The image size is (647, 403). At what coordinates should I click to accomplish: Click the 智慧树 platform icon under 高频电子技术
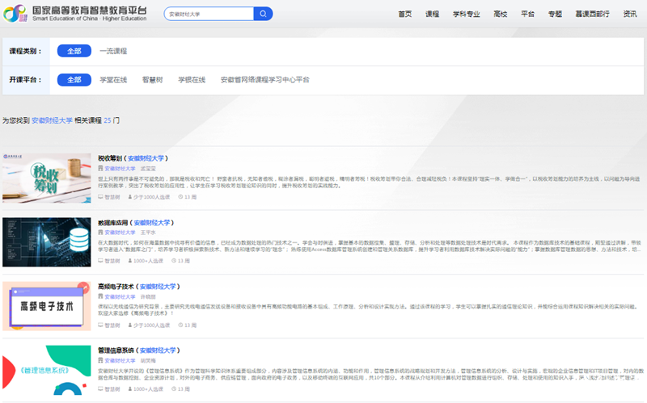coord(100,325)
